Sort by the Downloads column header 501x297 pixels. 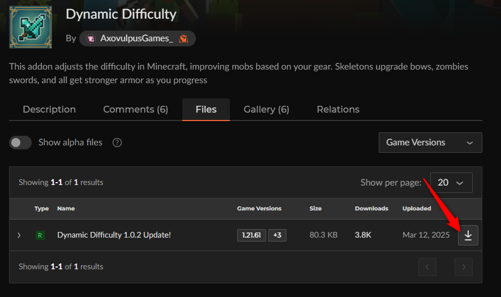tap(371, 209)
